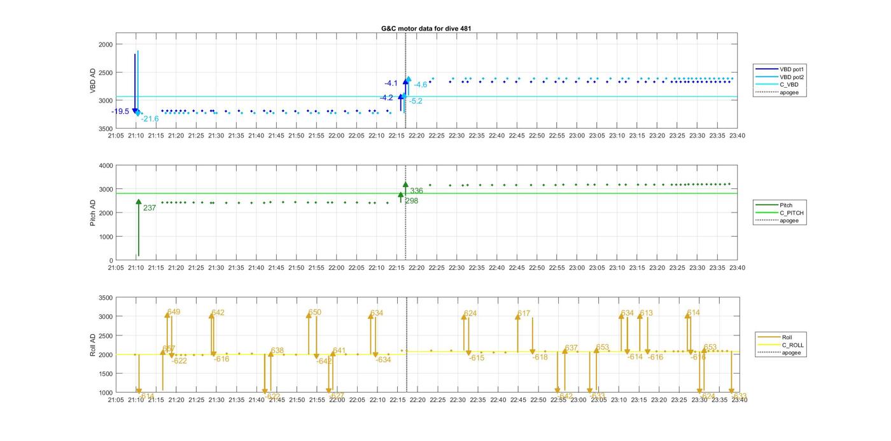Click the '638' roll data label
Viewport: 891px width, 441px height.
coord(277,351)
